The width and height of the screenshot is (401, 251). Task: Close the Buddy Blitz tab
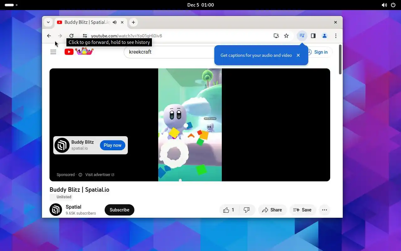(122, 22)
